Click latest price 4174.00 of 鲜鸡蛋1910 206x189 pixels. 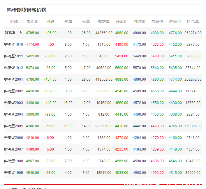32,45
